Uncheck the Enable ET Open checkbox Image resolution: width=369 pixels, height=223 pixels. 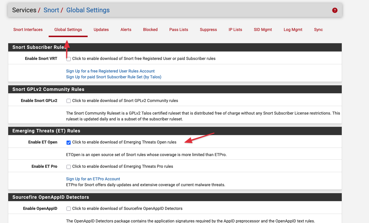(x=69, y=142)
